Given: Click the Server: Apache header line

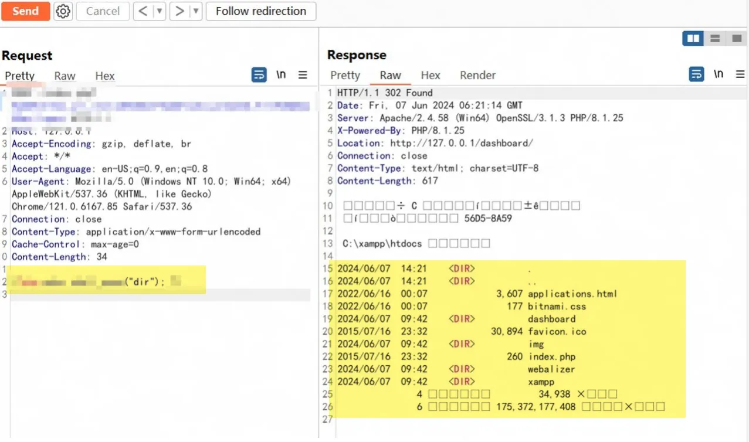Looking at the screenshot, I should click(x=480, y=118).
